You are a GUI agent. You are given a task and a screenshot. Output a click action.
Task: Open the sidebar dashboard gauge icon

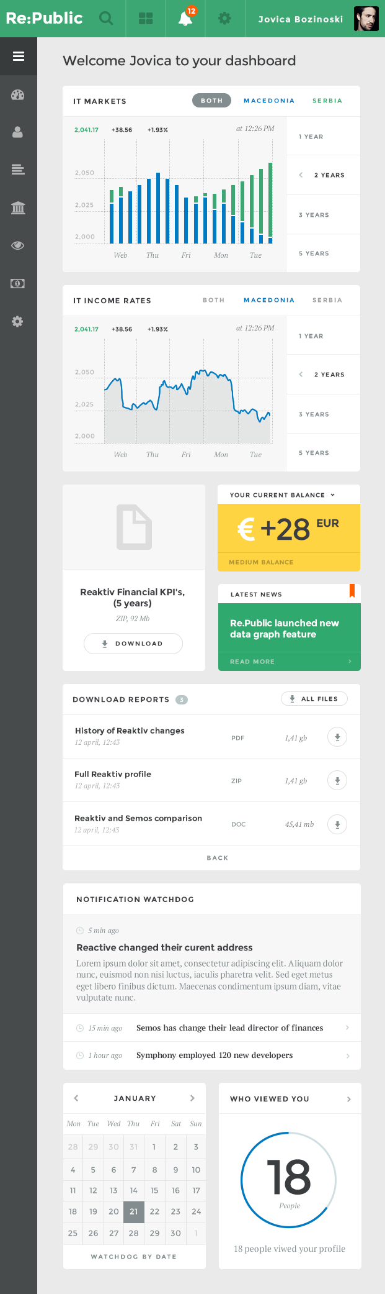[18, 95]
